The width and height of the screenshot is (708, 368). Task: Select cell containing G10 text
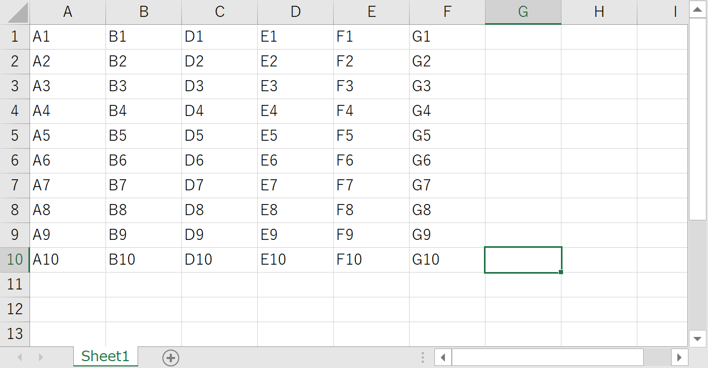click(447, 259)
